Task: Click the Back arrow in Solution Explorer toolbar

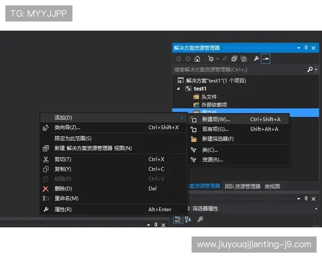Action: [179, 59]
